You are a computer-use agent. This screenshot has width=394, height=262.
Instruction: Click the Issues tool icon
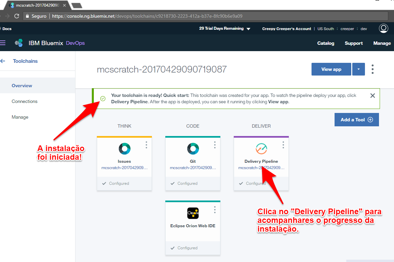125,149
